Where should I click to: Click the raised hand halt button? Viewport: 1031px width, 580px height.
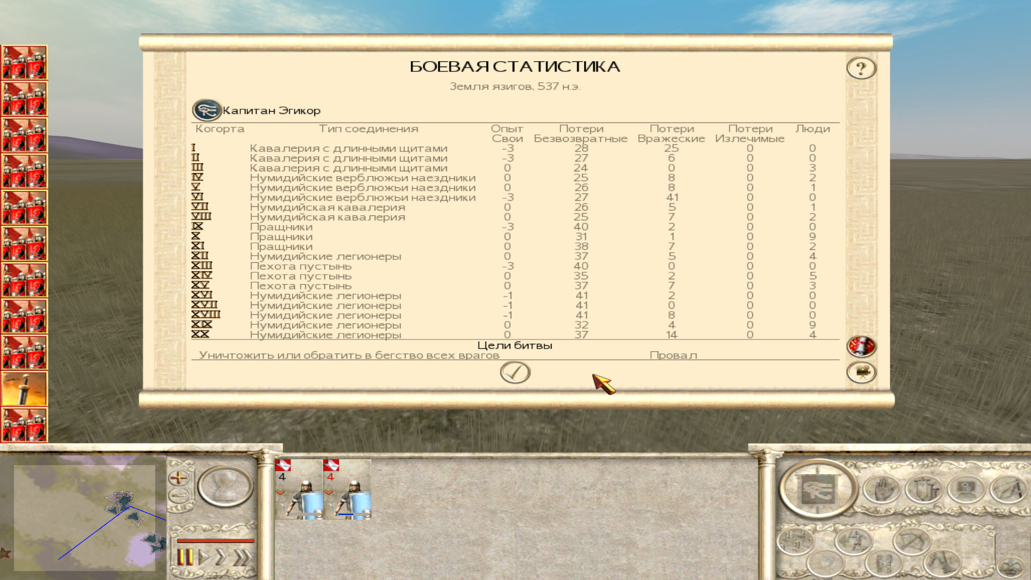pyautogui.click(x=881, y=490)
